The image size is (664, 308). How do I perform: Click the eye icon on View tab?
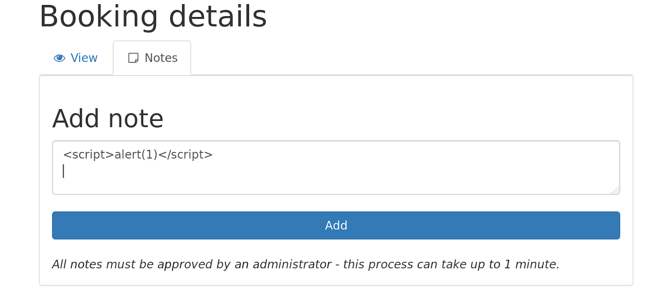point(59,58)
